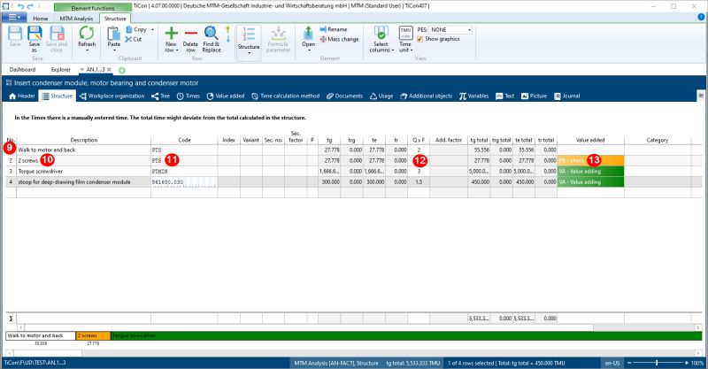Image resolution: width=708 pixels, height=369 pixels.
Task: Cut selected row
Action: 134,39
